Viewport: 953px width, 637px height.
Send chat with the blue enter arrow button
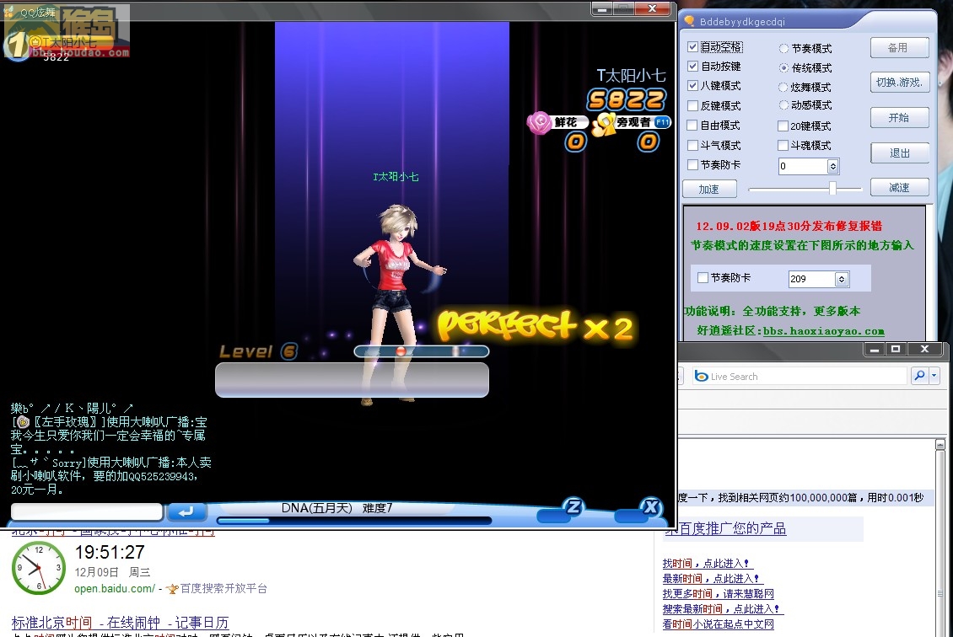click(x=186, y=512)
